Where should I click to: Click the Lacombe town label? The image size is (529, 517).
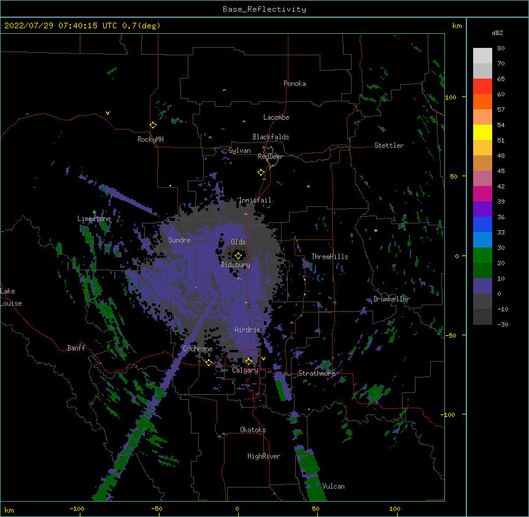(276, 117)
